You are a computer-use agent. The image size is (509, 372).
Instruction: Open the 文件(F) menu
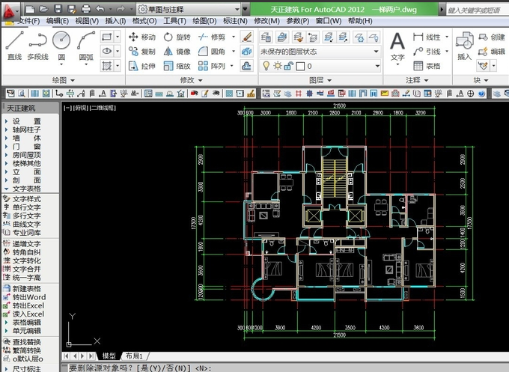click(x=28, y=21)
